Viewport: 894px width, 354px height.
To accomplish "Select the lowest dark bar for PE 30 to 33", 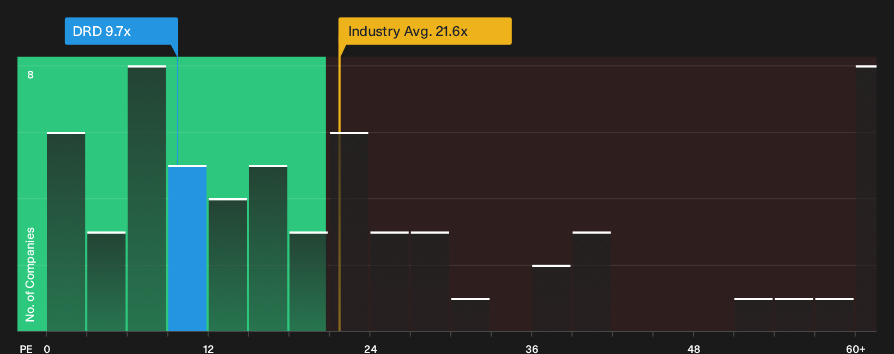I will pos(470,315).
